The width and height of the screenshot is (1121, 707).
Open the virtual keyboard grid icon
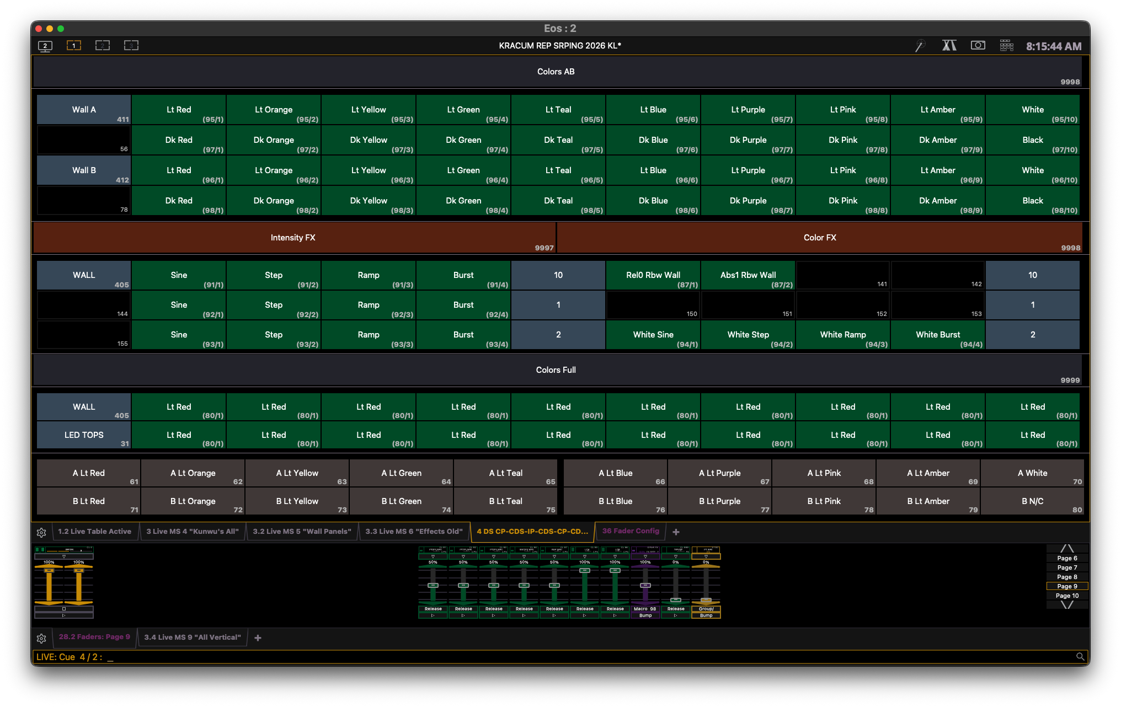(x=1007, y=46)
